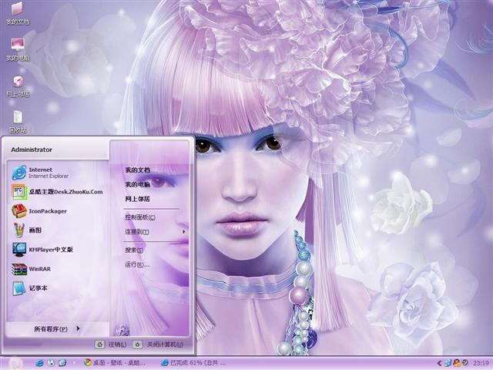Switch to 已完成 61% download taskbar window
This screenshot has height=370, width=493.
pos(193,363)
